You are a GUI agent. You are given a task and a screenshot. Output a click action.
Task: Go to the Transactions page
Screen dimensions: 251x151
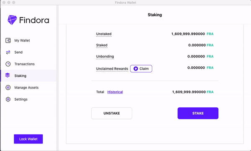point(25,64)
